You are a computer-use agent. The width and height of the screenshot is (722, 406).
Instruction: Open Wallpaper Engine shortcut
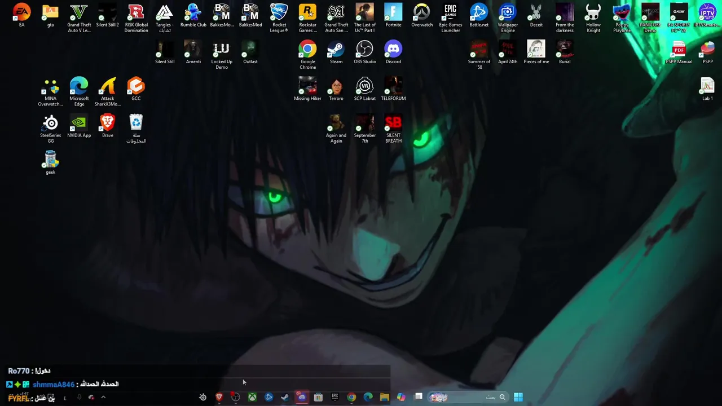tap(507, 18)
